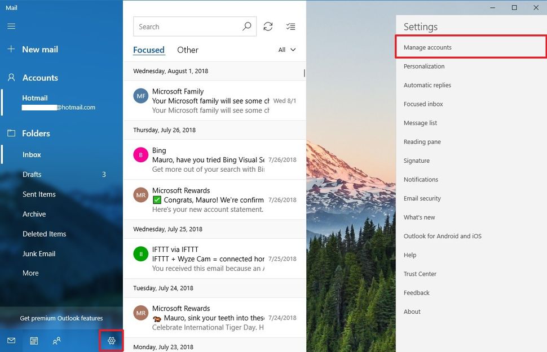Run a search with the magnifier icon
Image resolution: width=547 pixels, height=352 pixels.
(246, 26)
